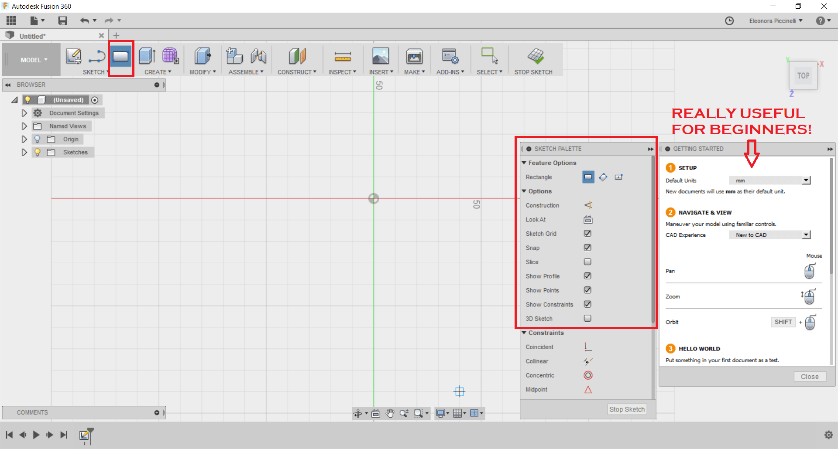Choose 2-point rectangle in Sketch Palette
Screen dimensions: 838x449
[x=588, y=177]
